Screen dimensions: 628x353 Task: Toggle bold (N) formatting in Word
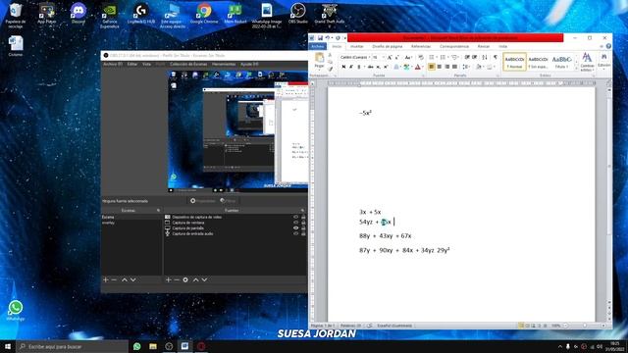pyautogui.click(x=343, y=67)
